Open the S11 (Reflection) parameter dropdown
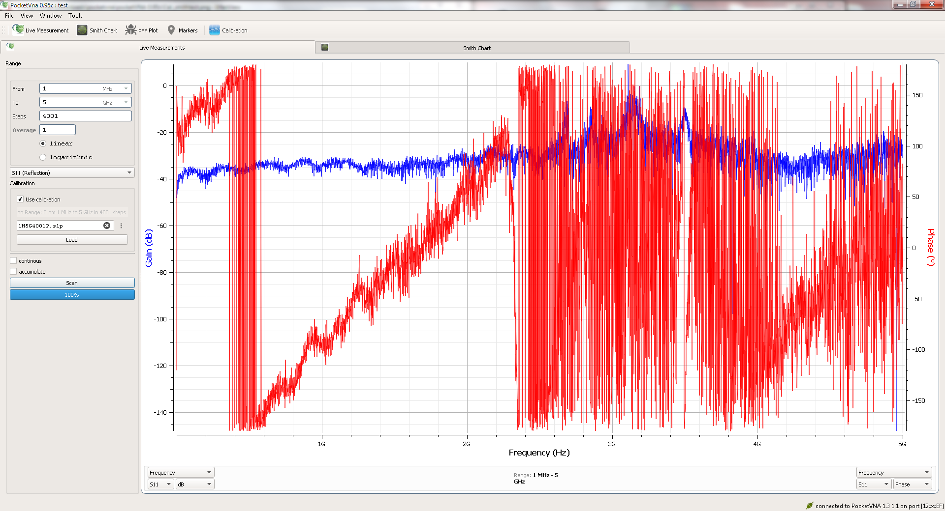Viewport: 945px width, 511px height. coord(72,172)
